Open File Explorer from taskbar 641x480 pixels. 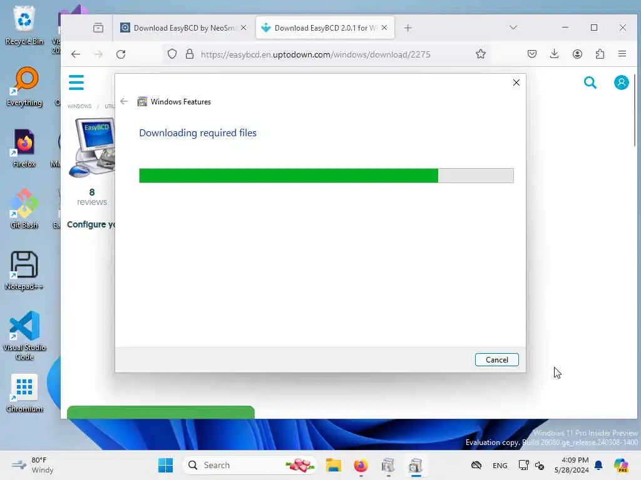pyautogui.click(x=334, y=465)
